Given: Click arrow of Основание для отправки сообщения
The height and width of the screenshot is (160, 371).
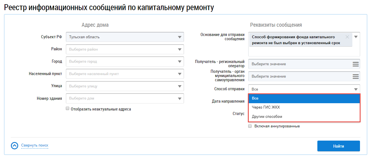Looking at the screenshot, I should click(x=356, y=37).
